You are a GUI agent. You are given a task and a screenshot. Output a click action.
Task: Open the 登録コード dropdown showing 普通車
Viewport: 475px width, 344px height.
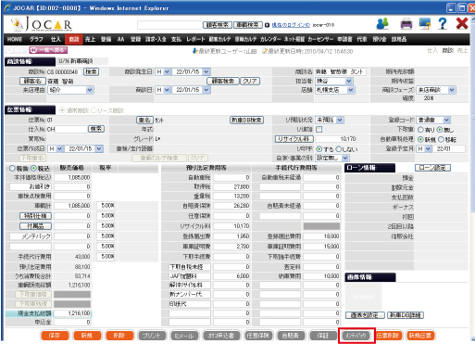[x=433, y=120]
